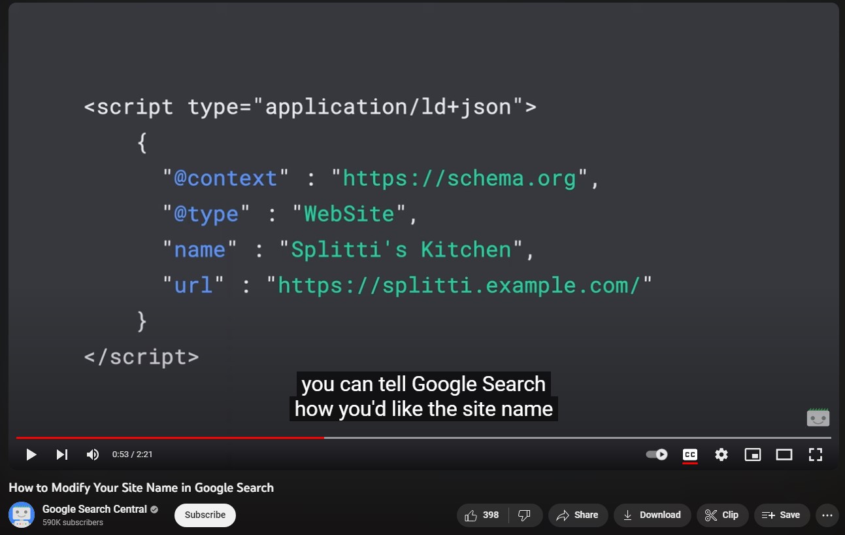This screenshot has width=845, height=535.
Task: Turn off closed captions
Action: (689, 455)
